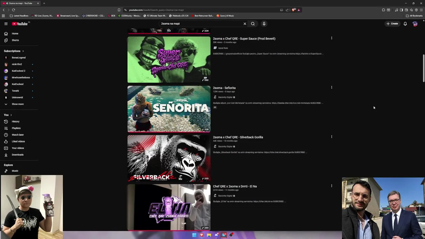Play the El Na video thumbnail
The height and width of the screenshot is (239, 425).
click(169, 207)
